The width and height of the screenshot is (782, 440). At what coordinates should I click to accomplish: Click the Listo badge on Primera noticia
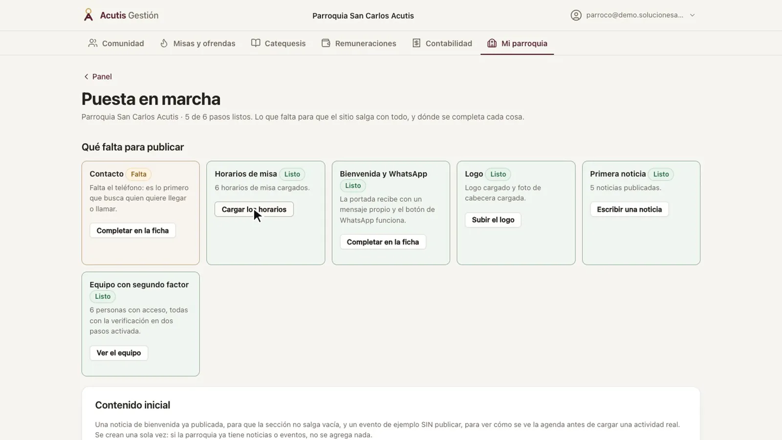click(x=661, y=174)
